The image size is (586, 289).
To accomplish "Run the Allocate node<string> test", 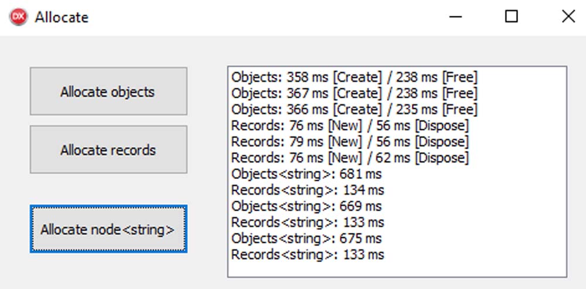I will (108, 229).
